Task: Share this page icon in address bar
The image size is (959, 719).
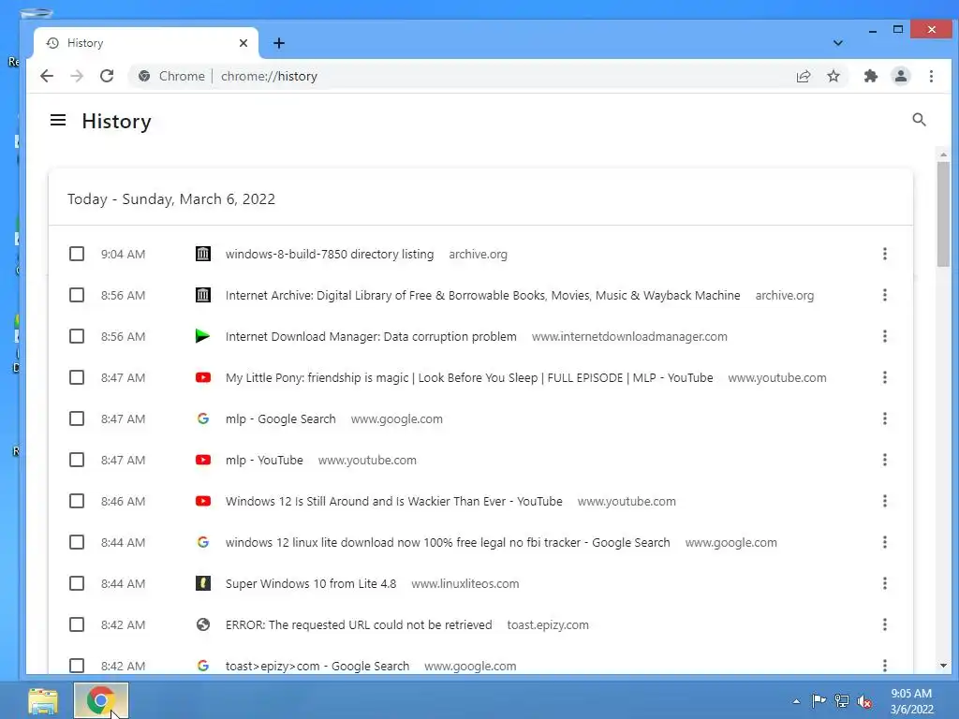Action: (803, 76)
